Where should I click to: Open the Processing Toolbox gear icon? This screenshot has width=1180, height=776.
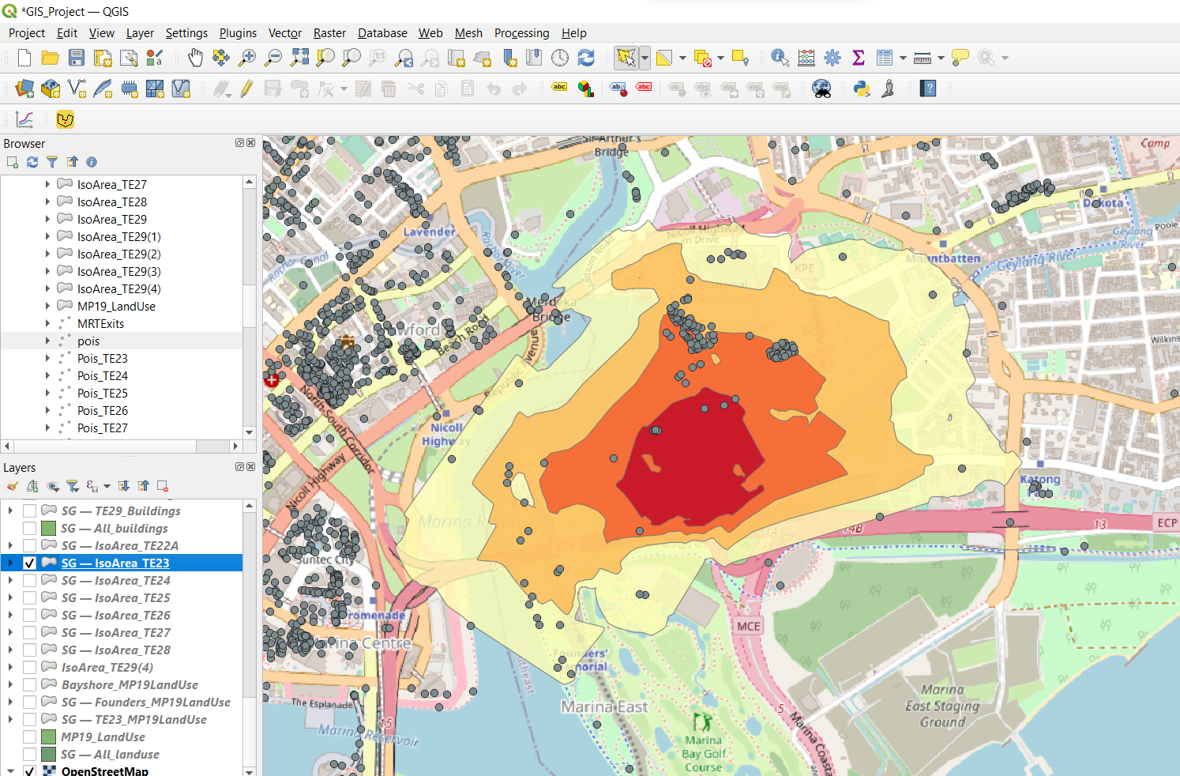click(x=832, y=58)
